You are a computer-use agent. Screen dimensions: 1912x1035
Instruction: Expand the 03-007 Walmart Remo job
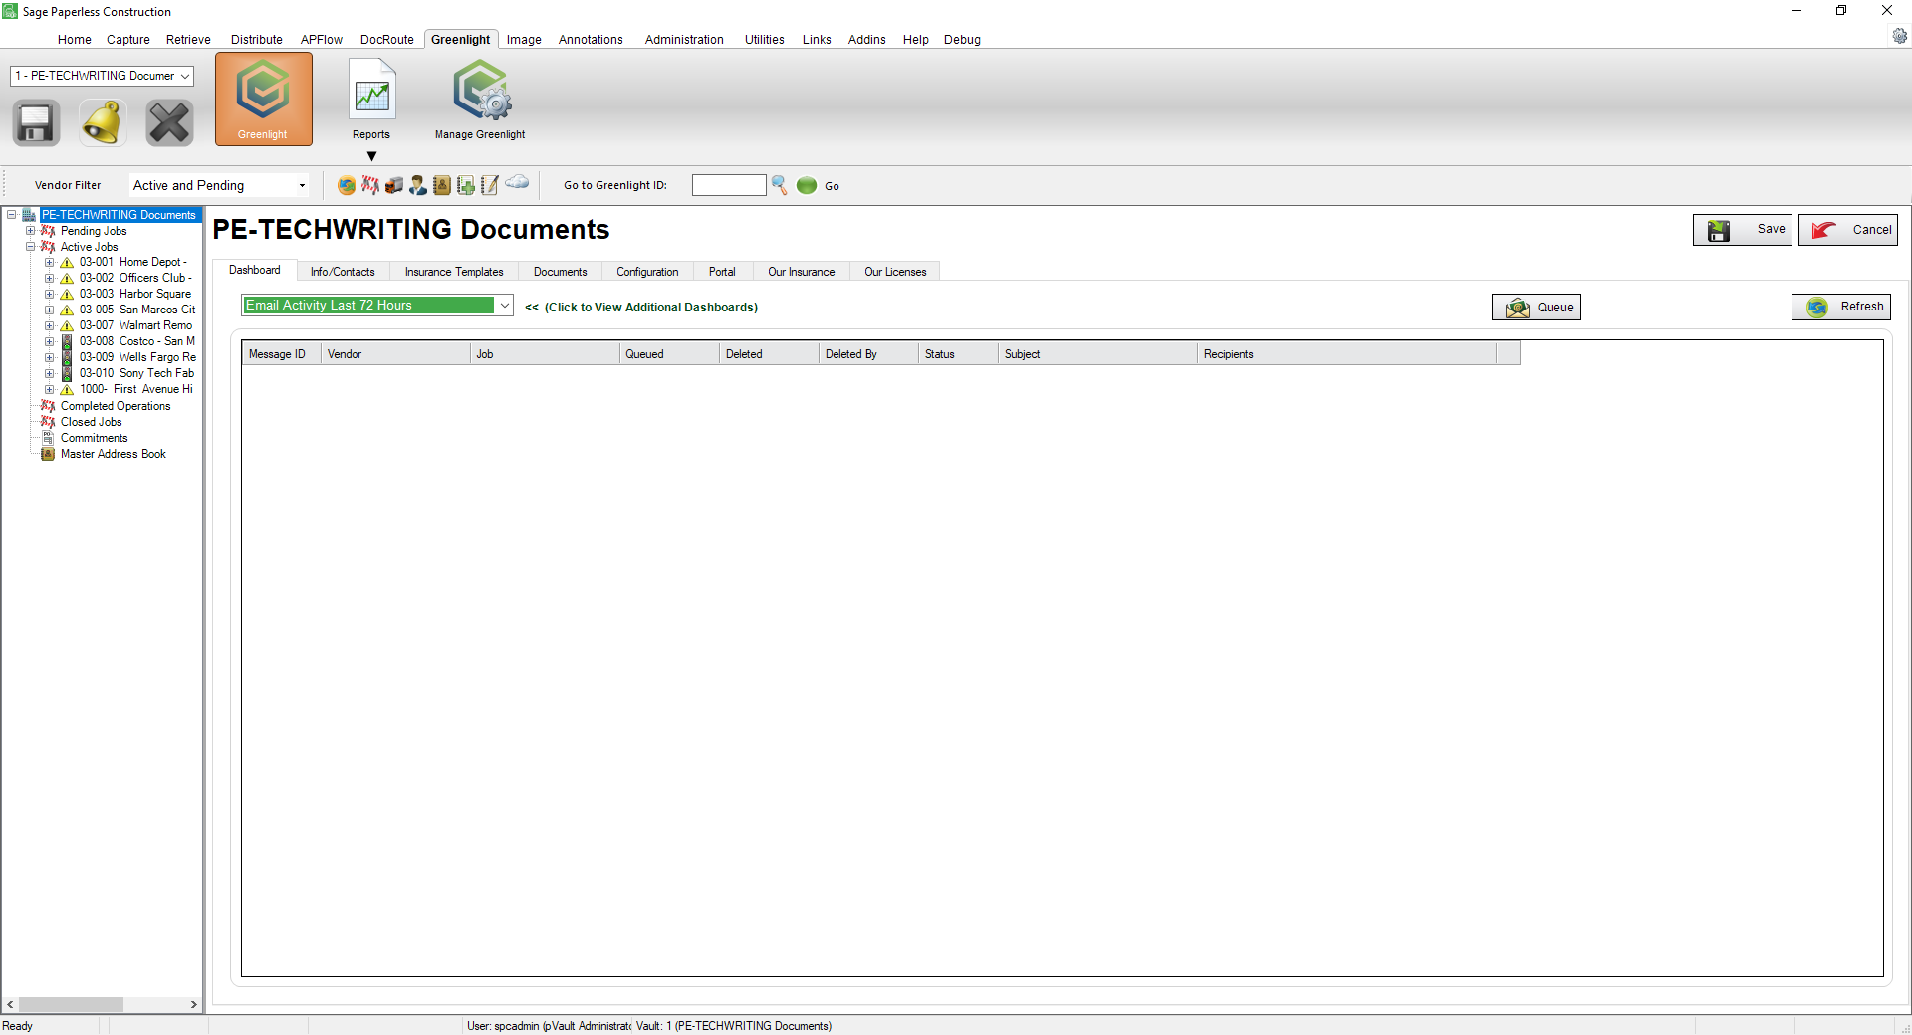[49, 325]
